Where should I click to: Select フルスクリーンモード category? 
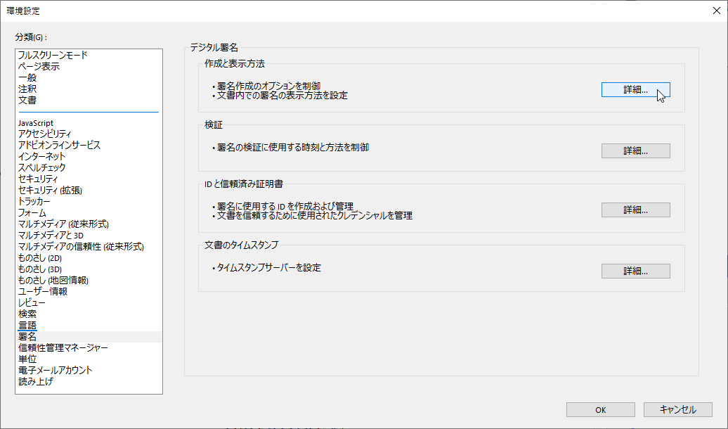53,55
